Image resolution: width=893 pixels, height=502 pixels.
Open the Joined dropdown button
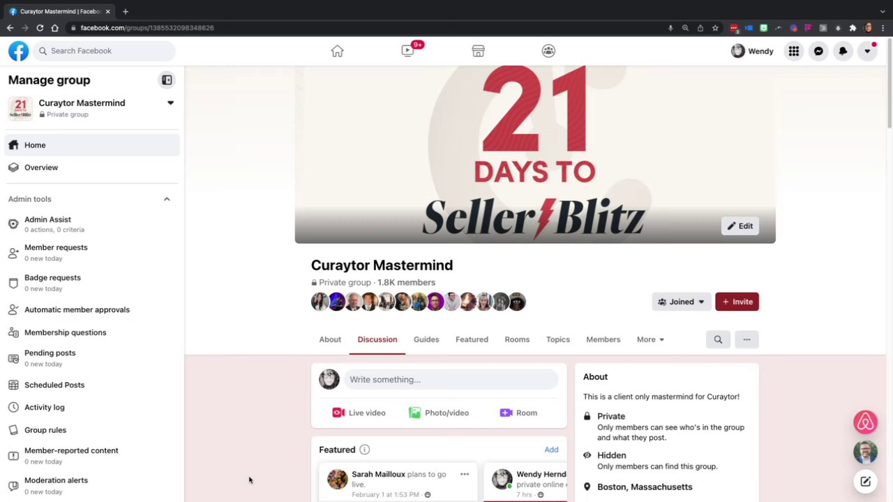point(682,302)
